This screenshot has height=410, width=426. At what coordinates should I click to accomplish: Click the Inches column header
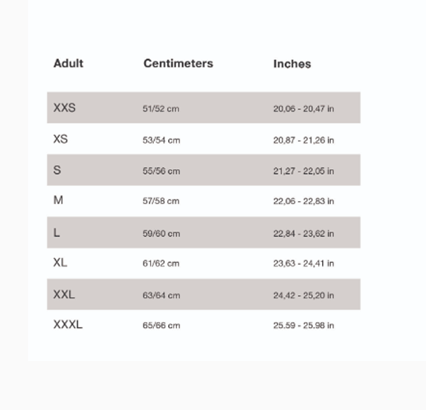pyautogui.click(x=292, y=64)
